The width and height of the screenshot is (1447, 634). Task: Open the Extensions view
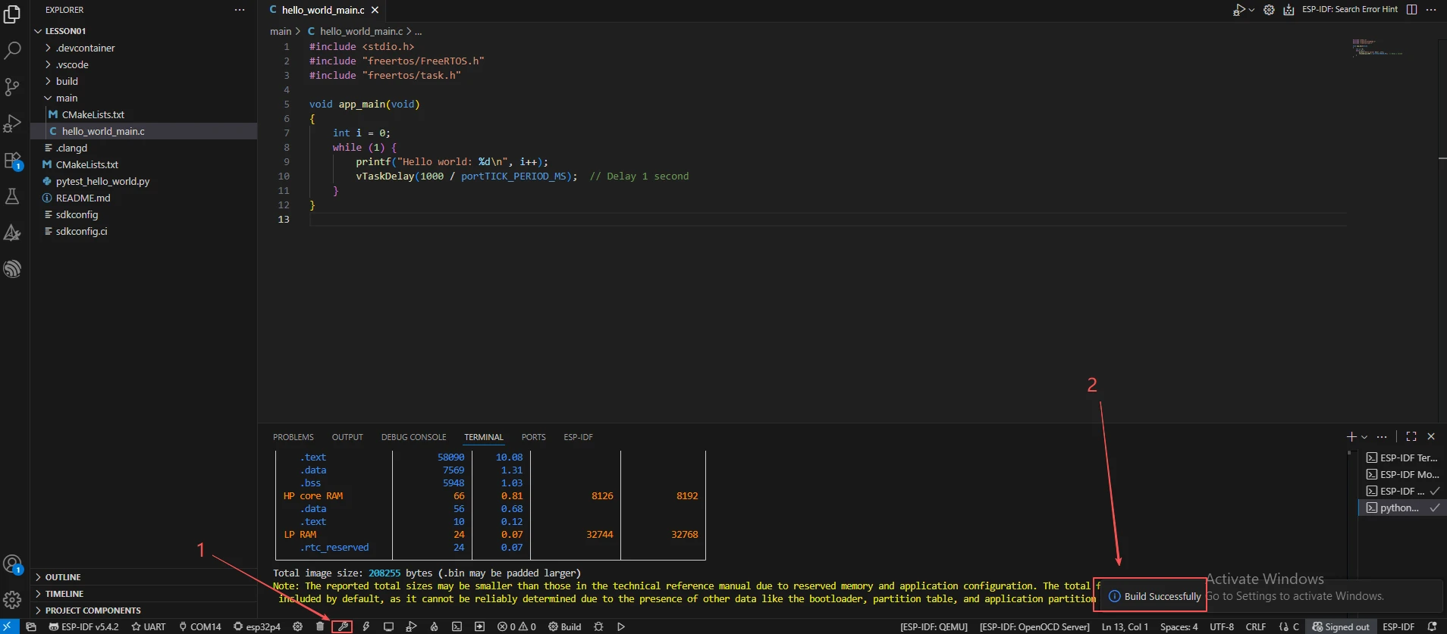(12, 161)
